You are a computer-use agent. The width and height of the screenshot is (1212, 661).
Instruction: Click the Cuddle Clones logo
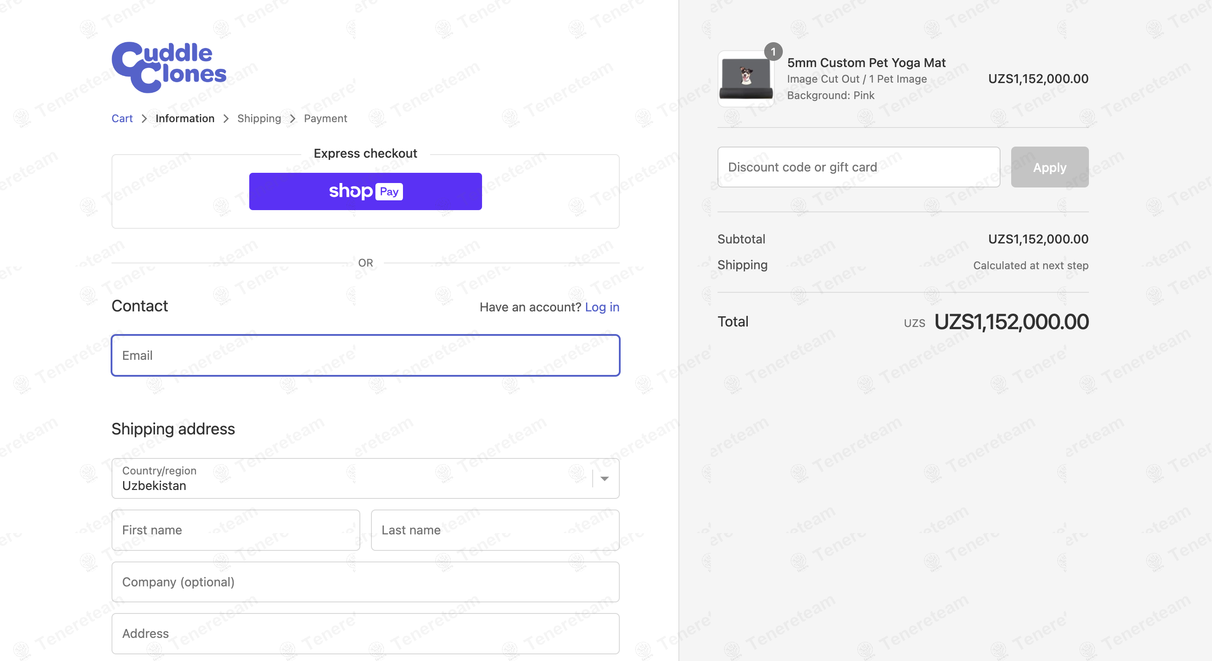168,67
